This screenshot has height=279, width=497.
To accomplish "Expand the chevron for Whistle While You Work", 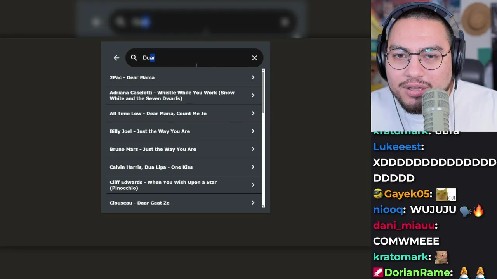I will click(253, 95).
